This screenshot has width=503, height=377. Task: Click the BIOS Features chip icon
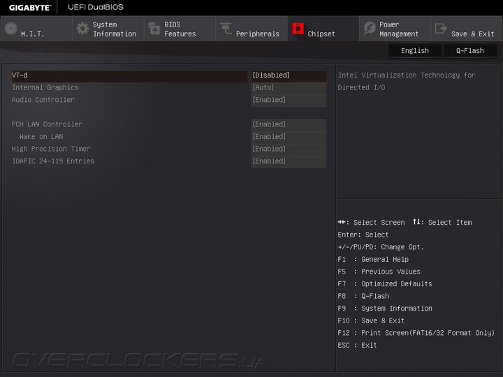point(154,29)
